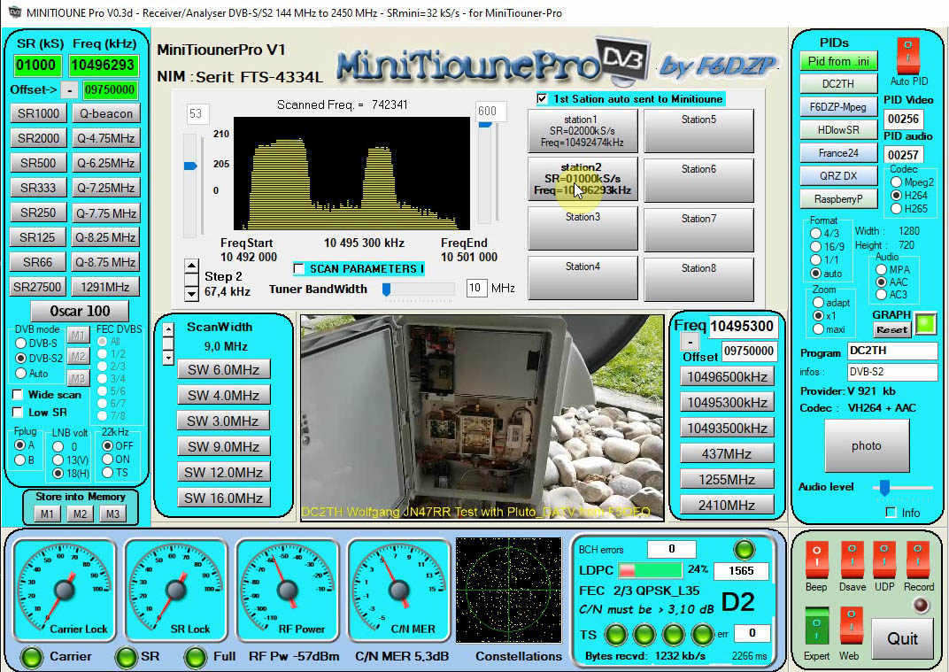Select DVB-S mode radio button
The height and width of the screenshot is (672, 949).
pyautogui.click(x=21, y=344)
